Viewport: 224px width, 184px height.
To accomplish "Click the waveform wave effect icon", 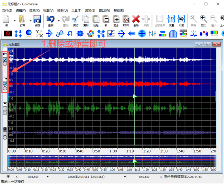I will coord(60,34).
